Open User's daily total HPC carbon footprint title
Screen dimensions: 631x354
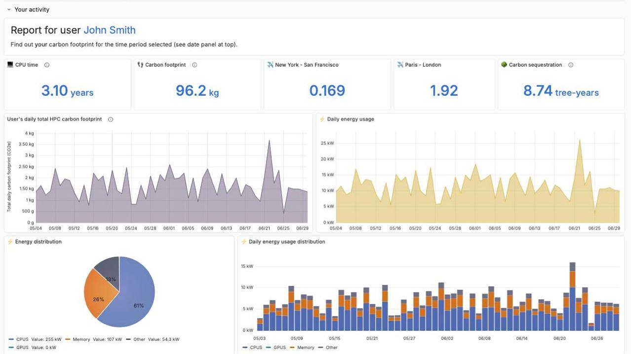(x=54, y=119)
